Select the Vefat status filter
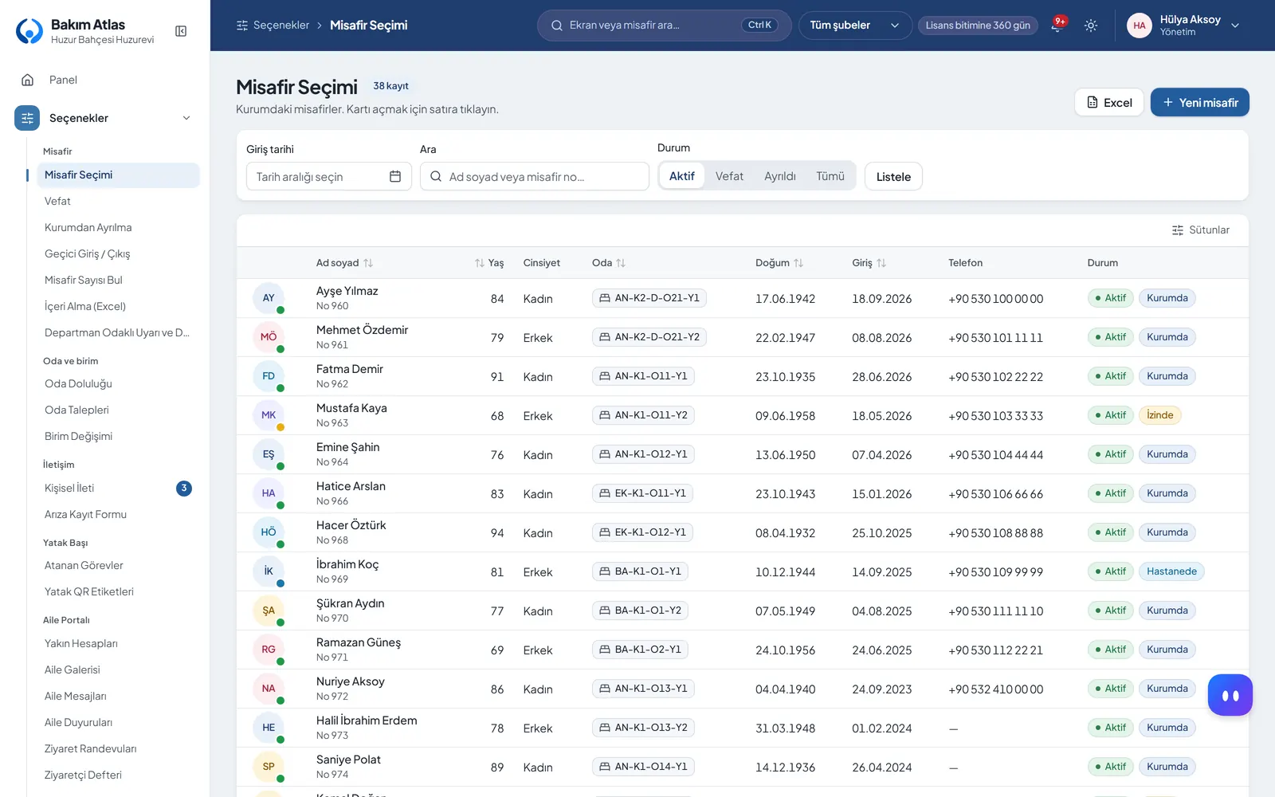 pos(729,176)
